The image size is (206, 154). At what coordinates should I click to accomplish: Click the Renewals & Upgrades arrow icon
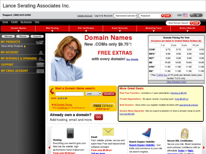(41, 58)
